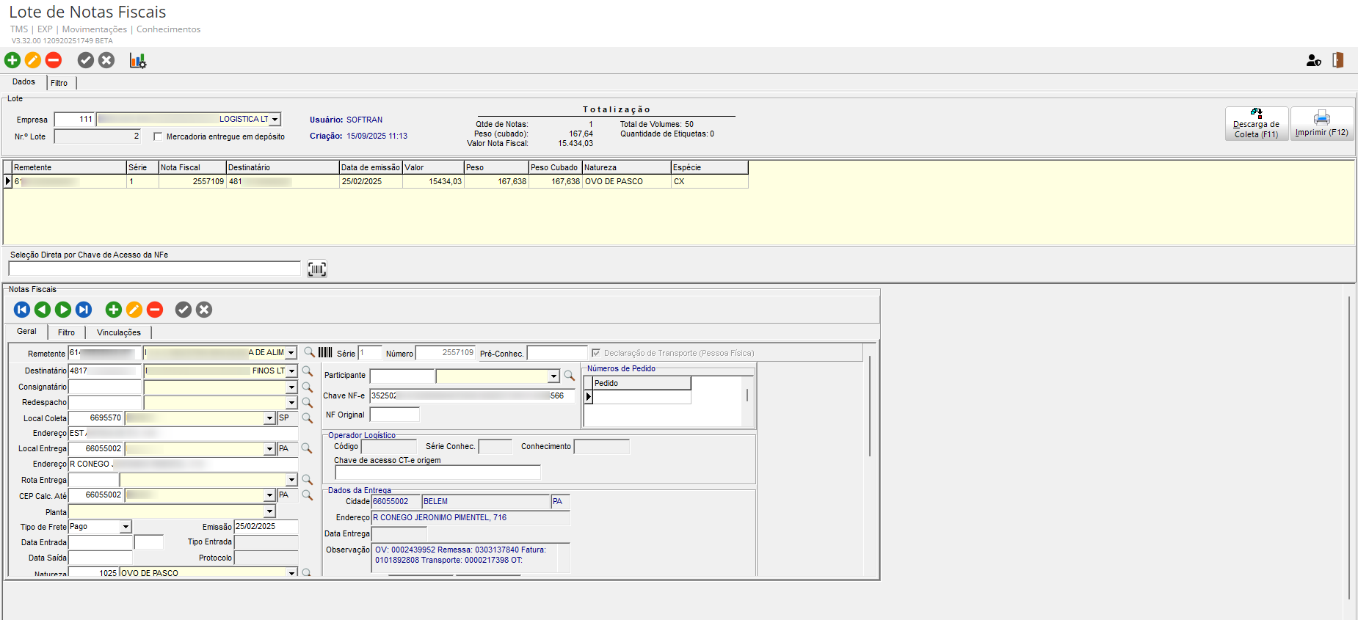Click the orange edit nota fiscal icon
1358x620 pixels.
tap(134, 310)
